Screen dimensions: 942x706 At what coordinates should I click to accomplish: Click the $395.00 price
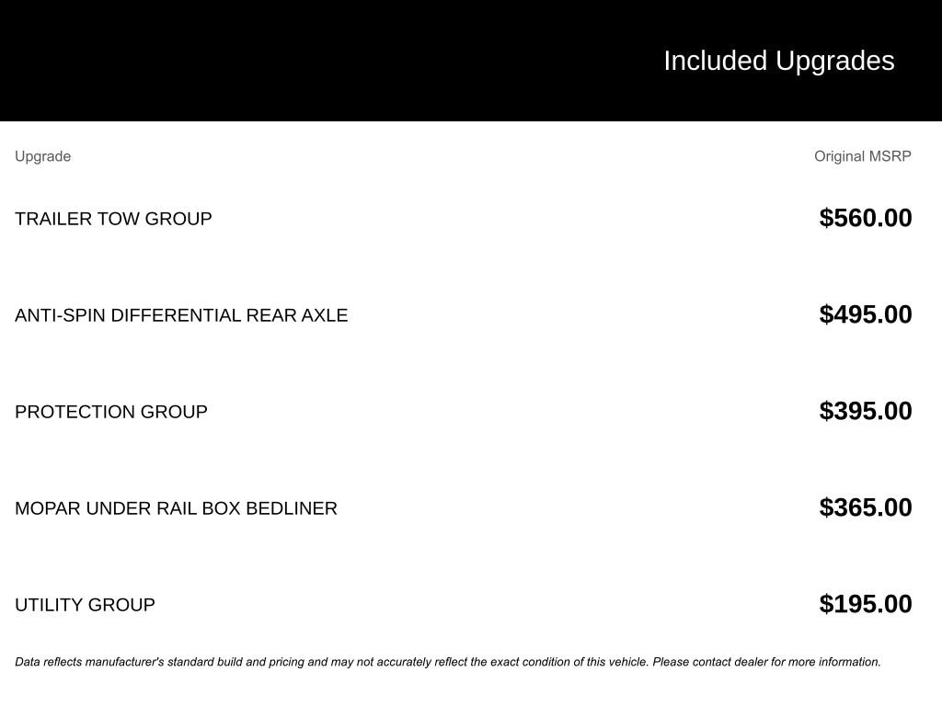(865, 411)
